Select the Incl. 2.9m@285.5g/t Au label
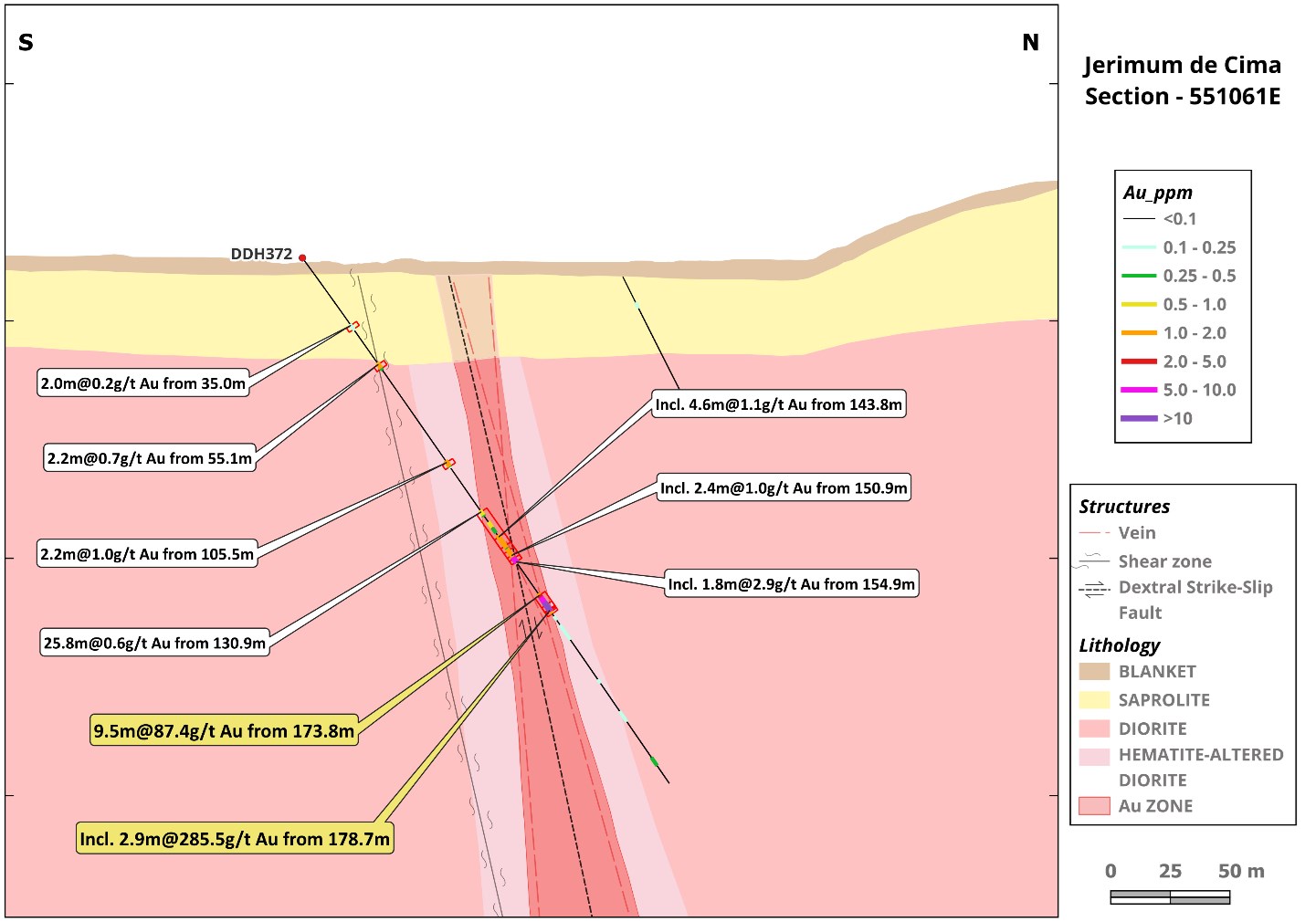This screenshot has width=1305, height=922. point(235,839)
